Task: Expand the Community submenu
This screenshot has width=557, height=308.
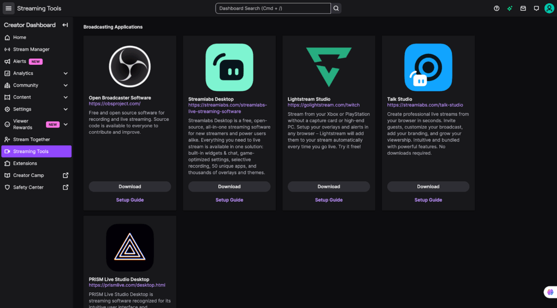Action: [65, 85]
